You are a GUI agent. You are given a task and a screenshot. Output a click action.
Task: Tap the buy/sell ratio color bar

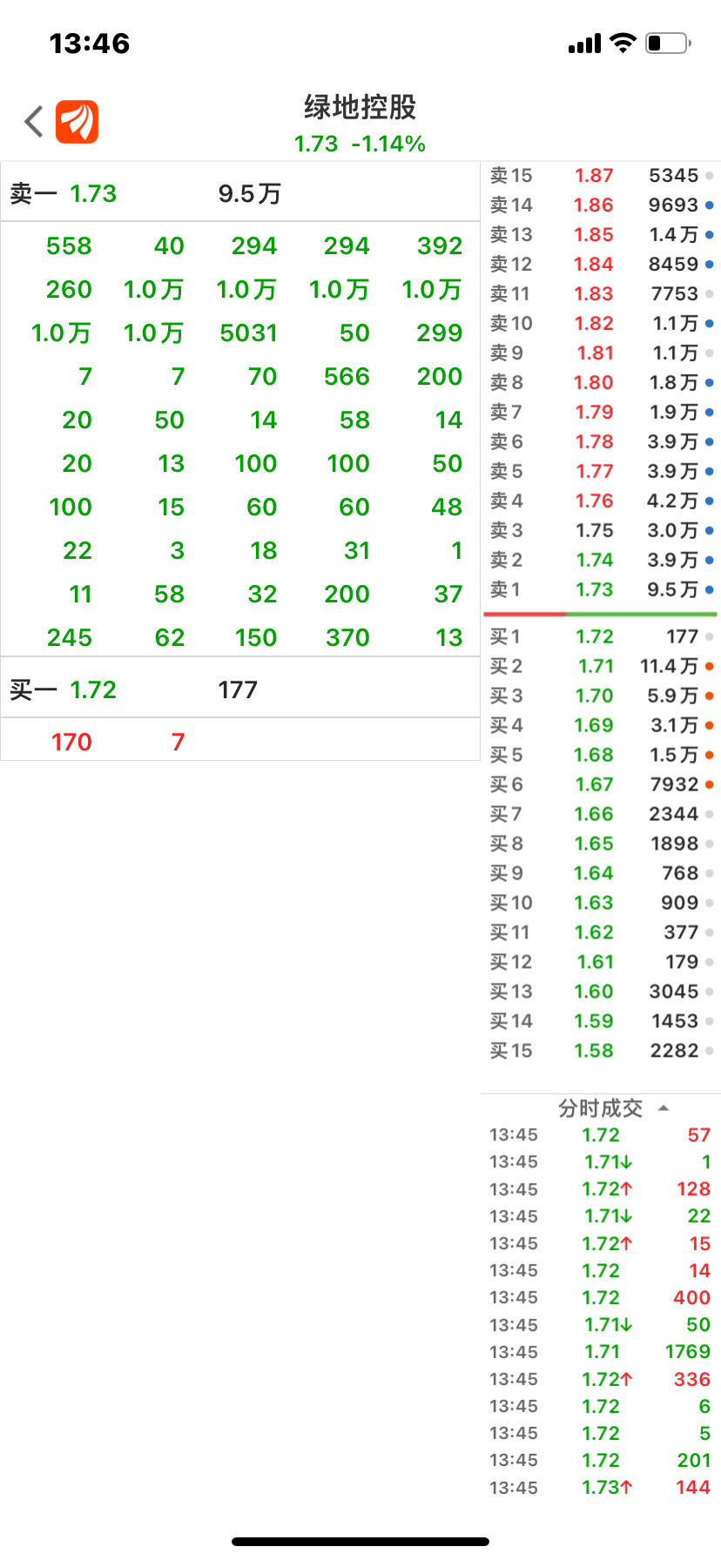point(601,615)
